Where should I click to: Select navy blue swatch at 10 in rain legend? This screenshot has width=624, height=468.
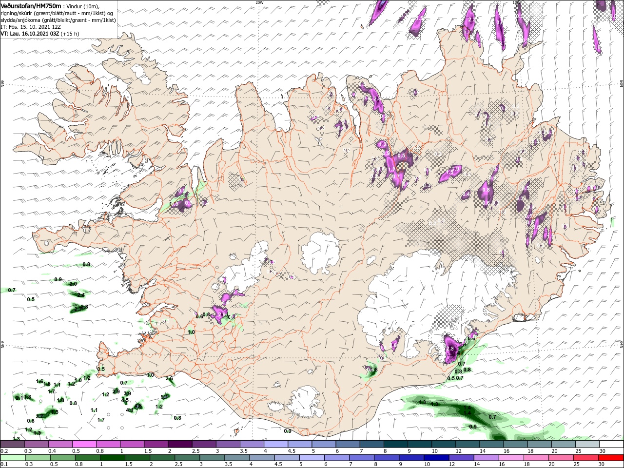[x=436, y=458]
